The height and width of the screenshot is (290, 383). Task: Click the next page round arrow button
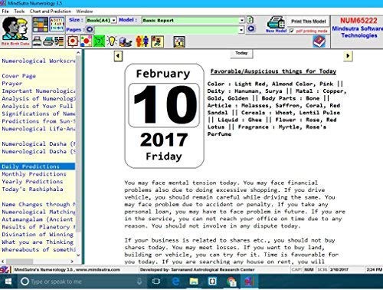[250, 28]
